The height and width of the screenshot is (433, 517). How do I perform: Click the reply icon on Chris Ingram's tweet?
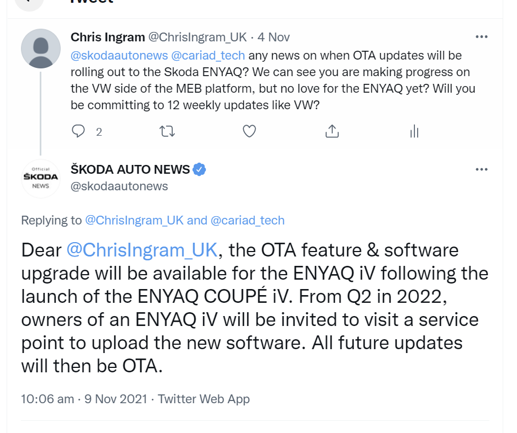click(x=79, y=131)
